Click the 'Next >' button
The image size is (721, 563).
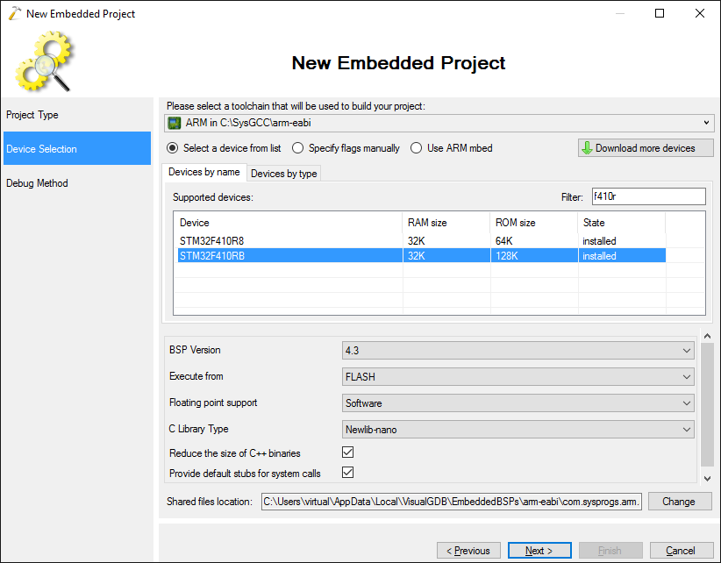tap(539, 550)
